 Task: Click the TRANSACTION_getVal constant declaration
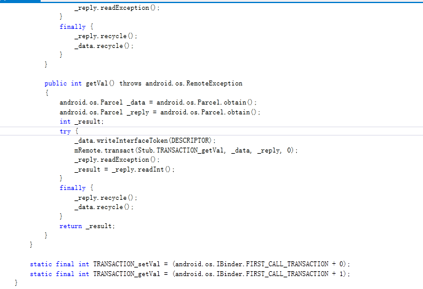pyautogui.click(x=190, y=274)
